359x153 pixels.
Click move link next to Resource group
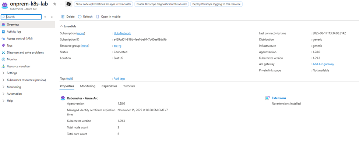point(85,46)
